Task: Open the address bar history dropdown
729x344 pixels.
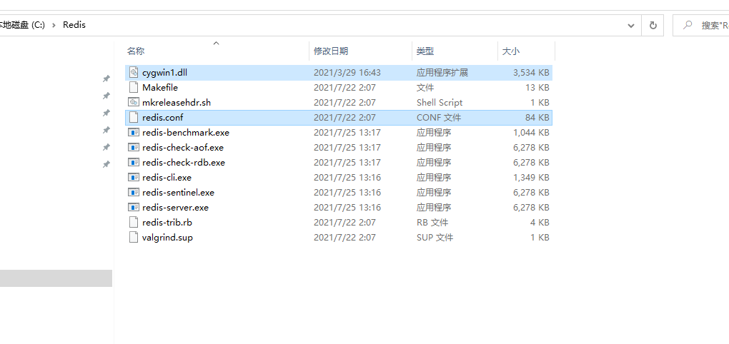Action: pyautogui.click(x=631, y=26)
